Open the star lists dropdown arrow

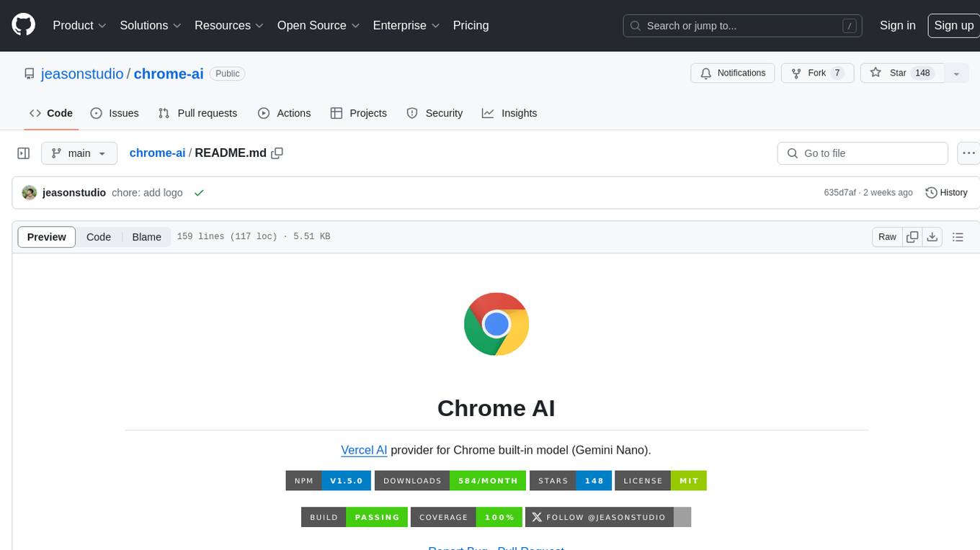[956, 73]
